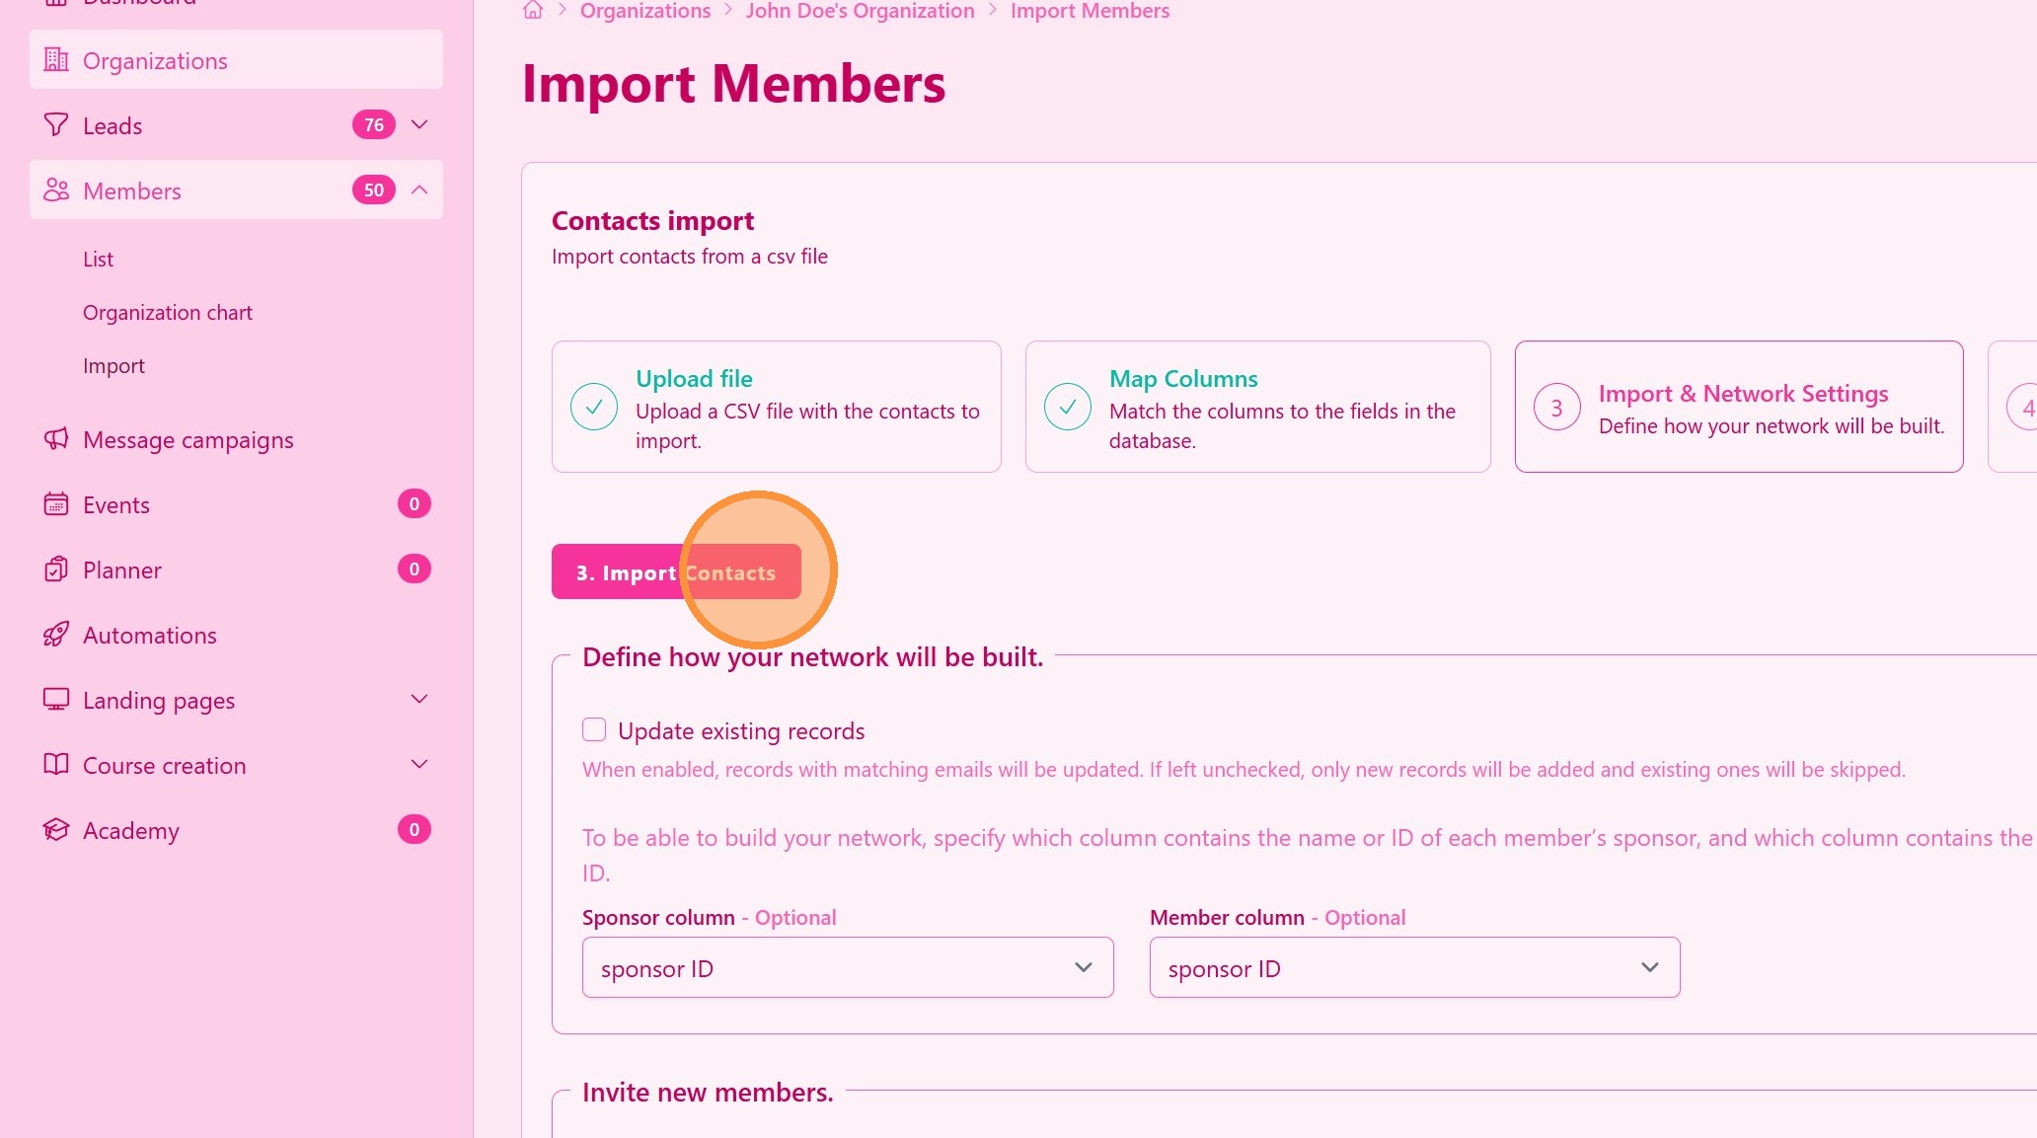This screenshot has height=1138, width=2037.
Task: Click the Organizations building icon
Action: point(56,60)
